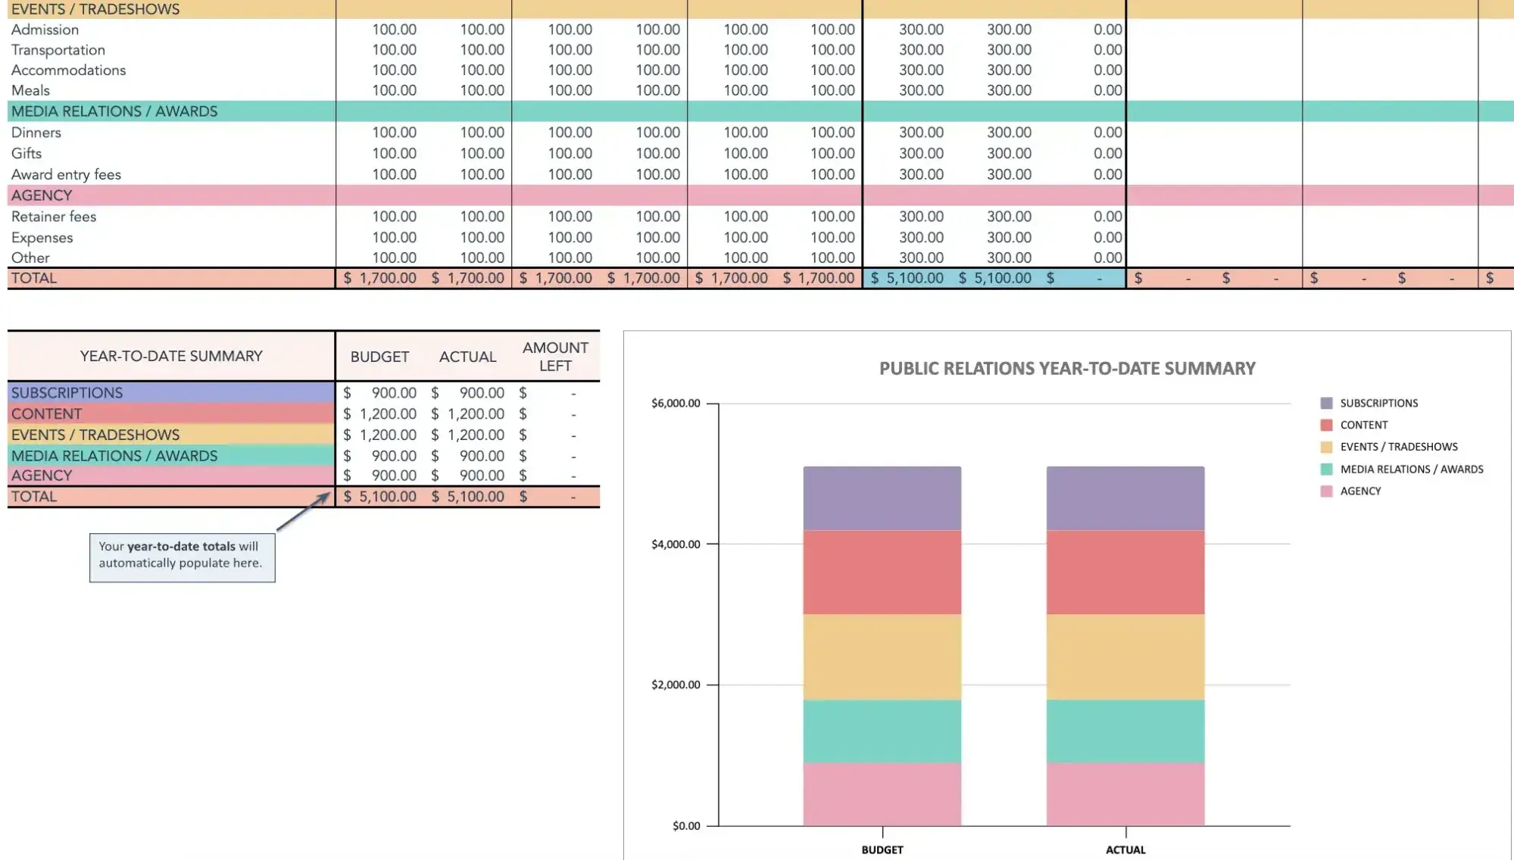This screenshot has width=1514, height=861.
Task: Select the Award entry fees row label
Action: tap(66, 175)
